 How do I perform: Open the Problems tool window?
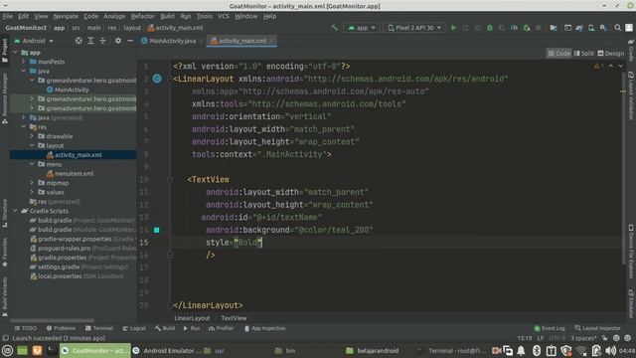pos(61,328)
